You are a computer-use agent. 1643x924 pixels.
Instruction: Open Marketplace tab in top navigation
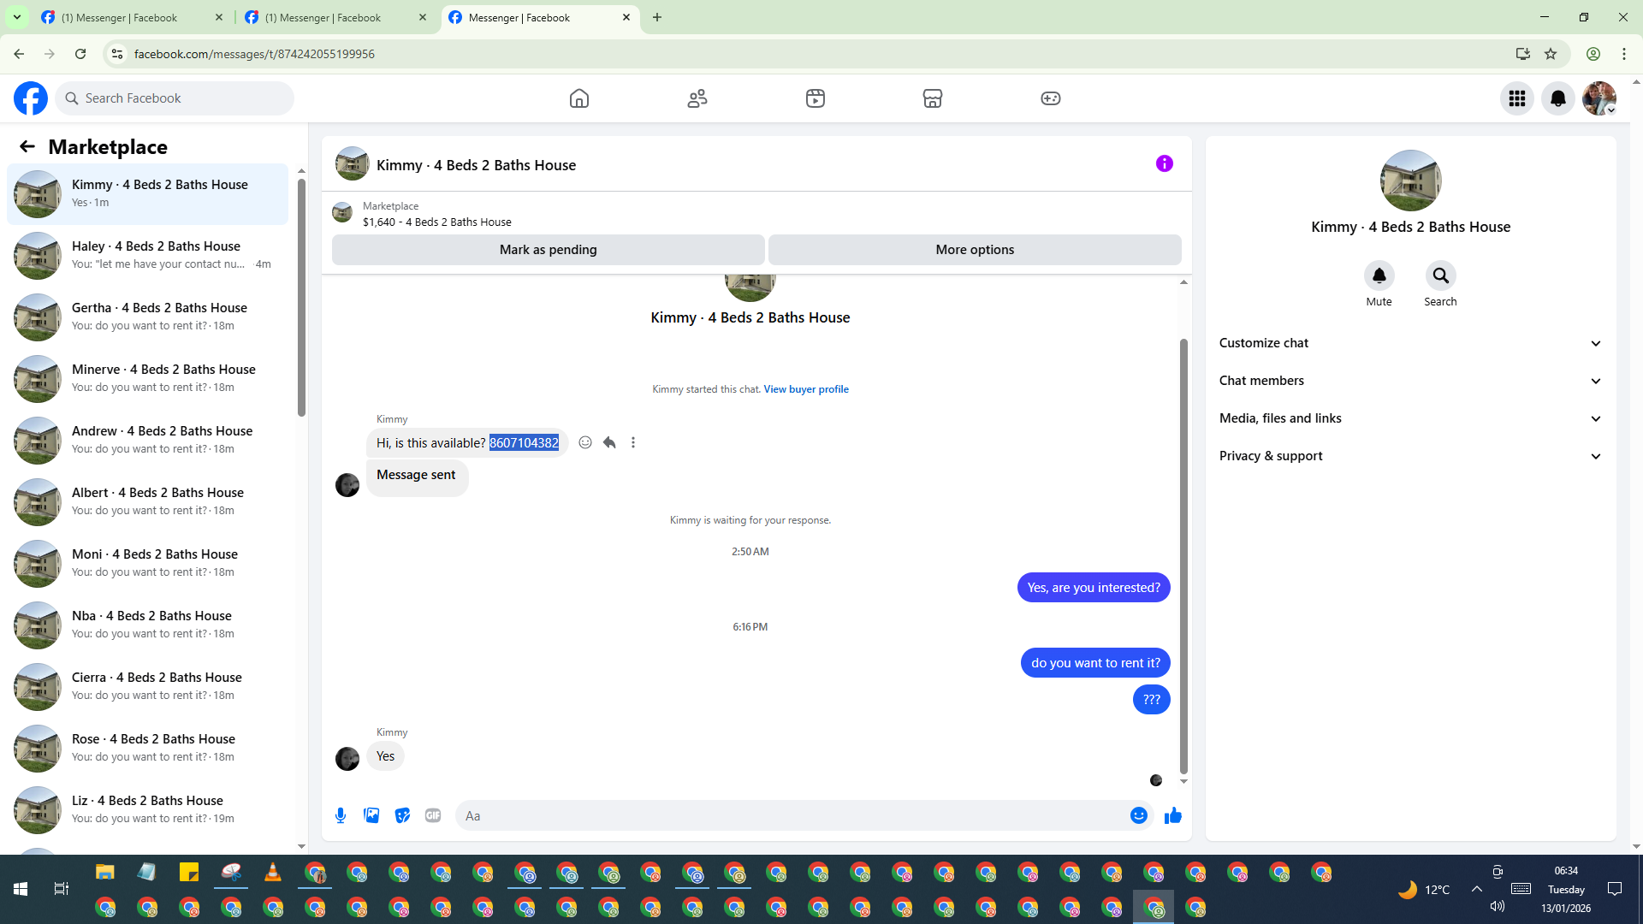coord(932,98)
